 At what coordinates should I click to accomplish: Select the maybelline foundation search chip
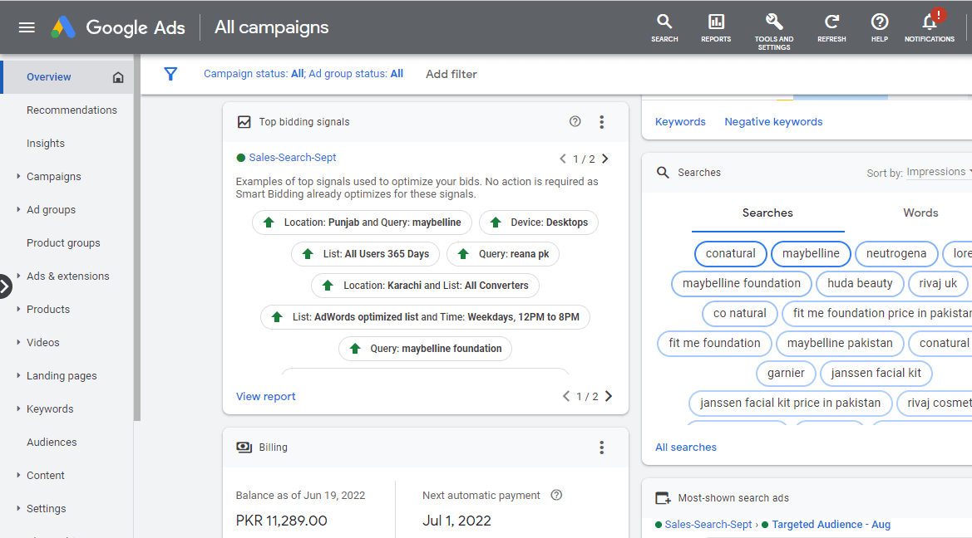[742, 284]
